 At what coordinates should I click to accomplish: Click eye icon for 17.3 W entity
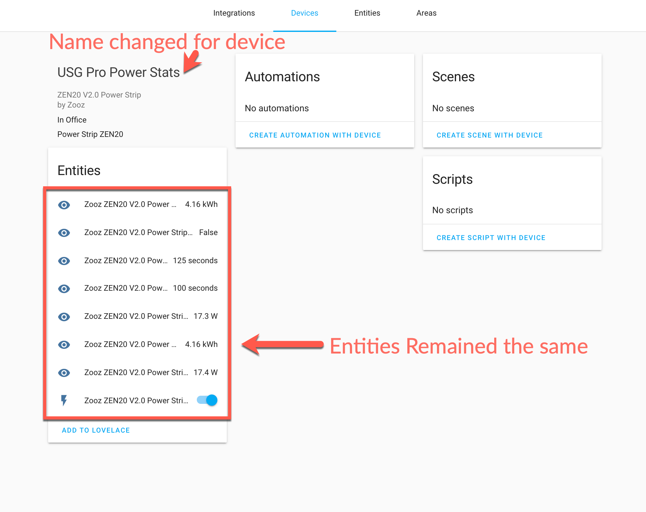point(64,317)
